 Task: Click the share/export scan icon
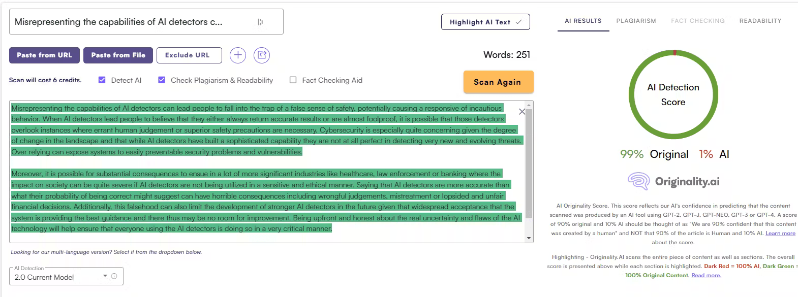point(262,55)
